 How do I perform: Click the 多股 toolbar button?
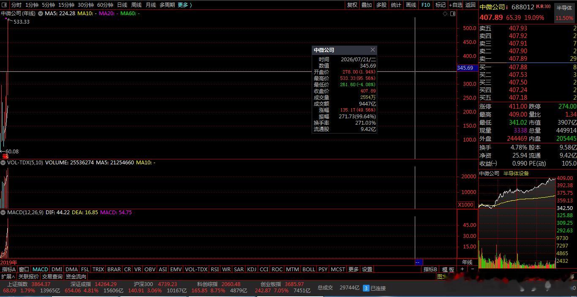(x=381, y=5)
